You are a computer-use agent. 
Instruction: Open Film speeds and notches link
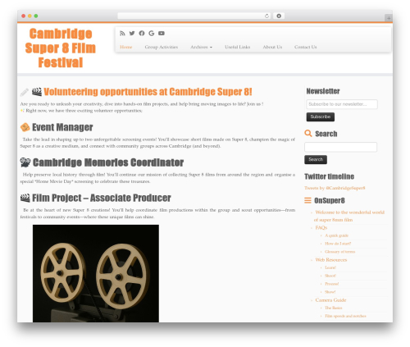[x=345, y=316]
